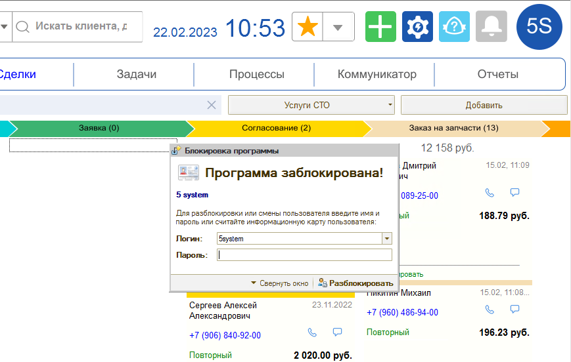571x362 pixels.
Task: Click the clock showing 10:53
Action: pos(256,28)
